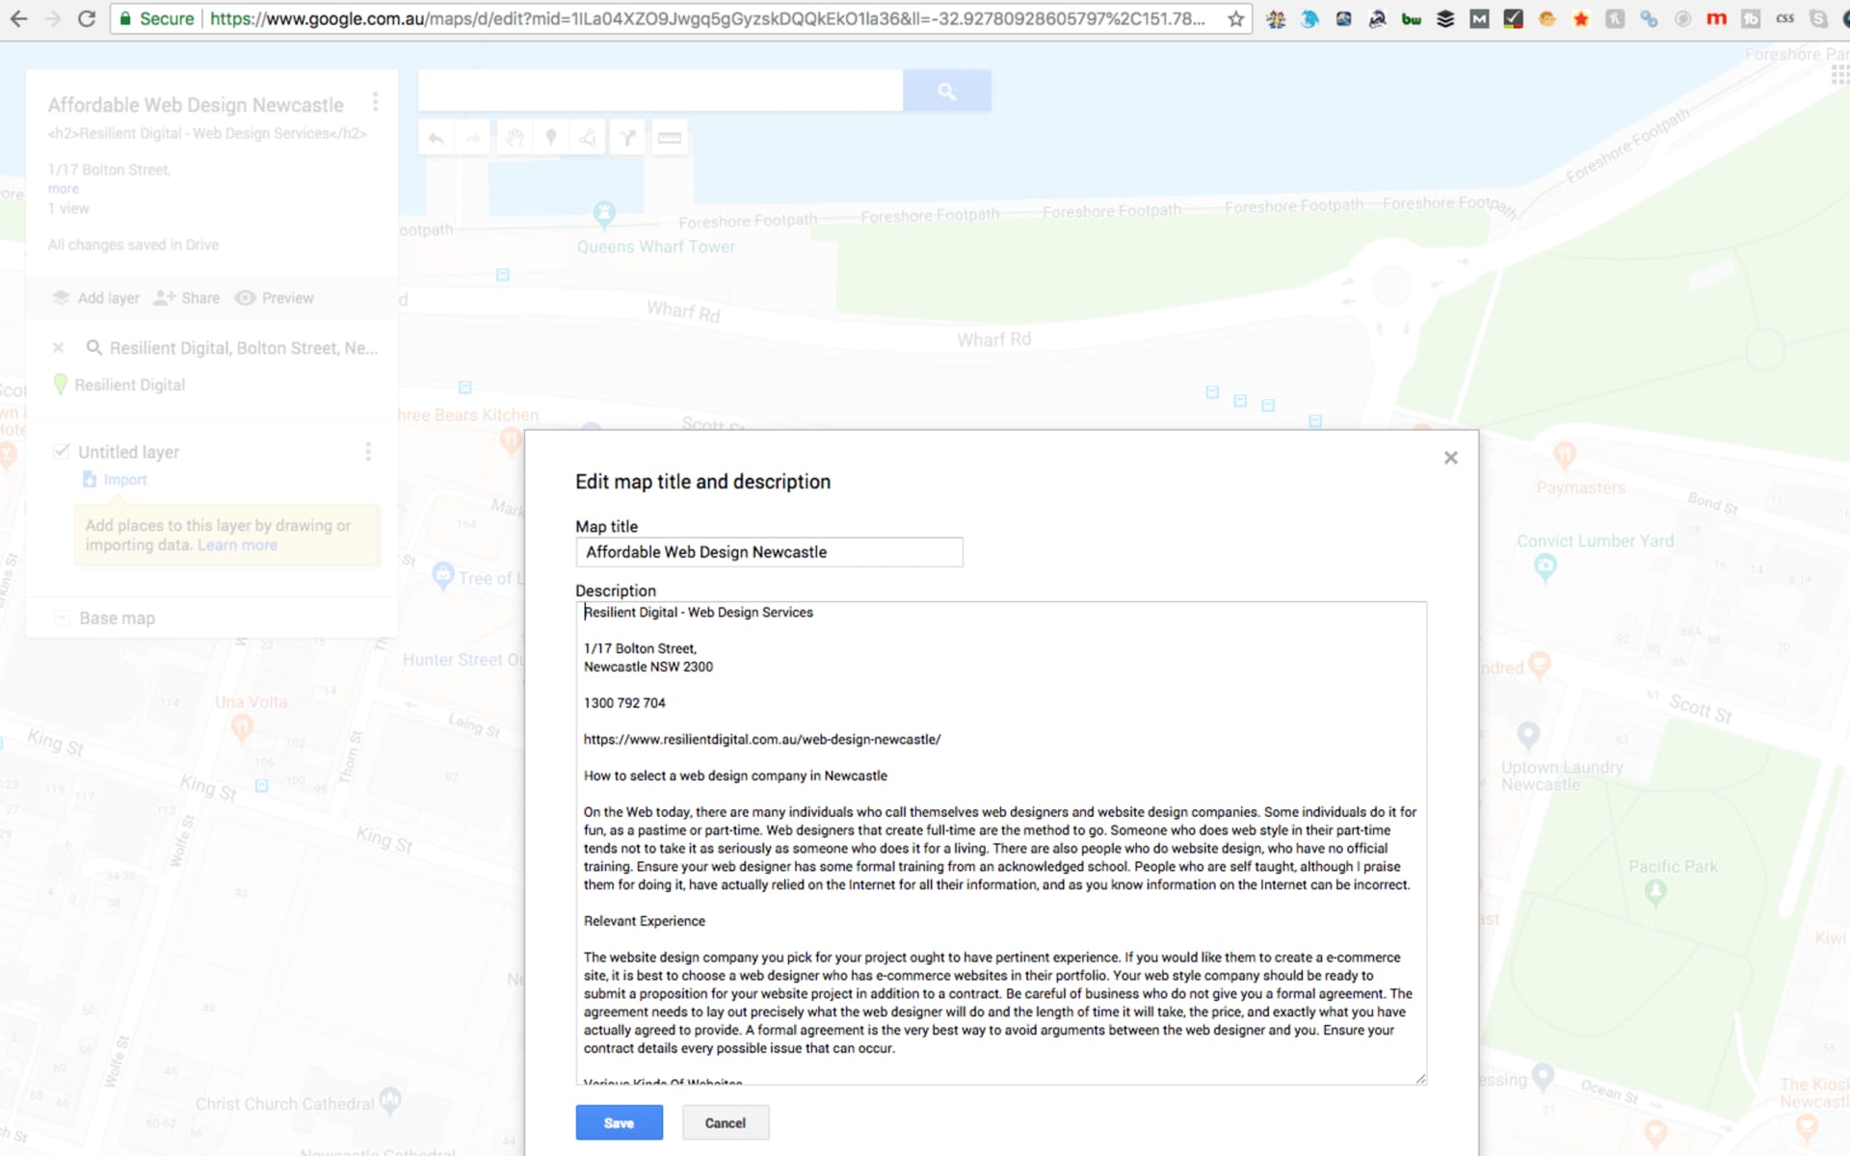Click the Resilient Digital green pin result

120,384
